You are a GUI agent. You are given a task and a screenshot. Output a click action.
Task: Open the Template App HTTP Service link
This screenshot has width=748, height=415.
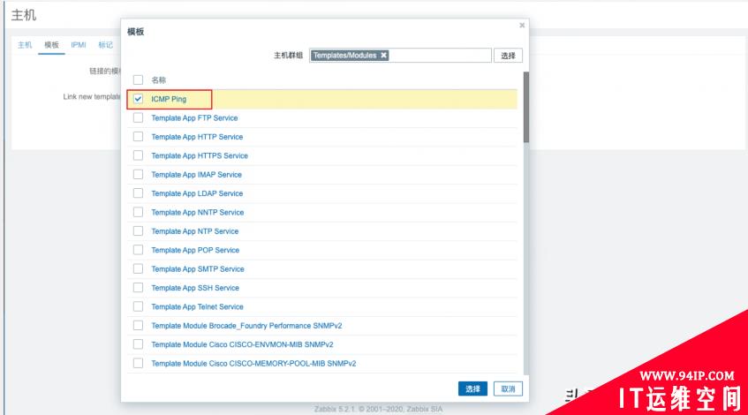pyautogui.click(x=197, y=137)
